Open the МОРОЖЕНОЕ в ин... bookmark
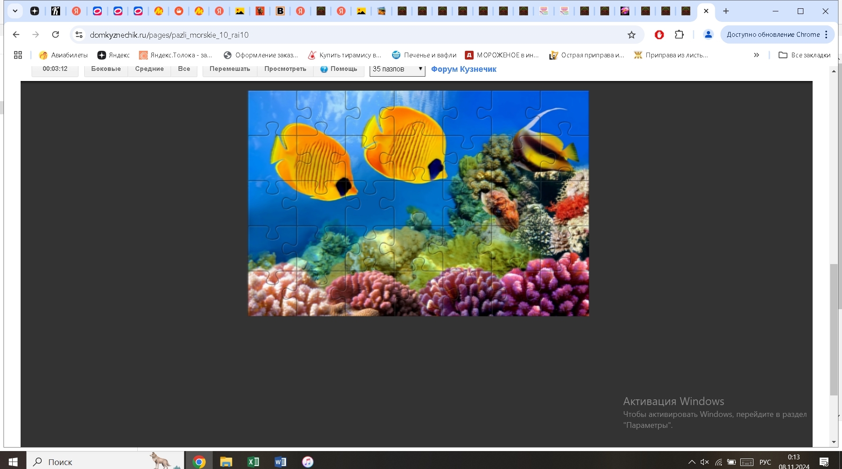842x469 pixels. click(x=502, y=55)
